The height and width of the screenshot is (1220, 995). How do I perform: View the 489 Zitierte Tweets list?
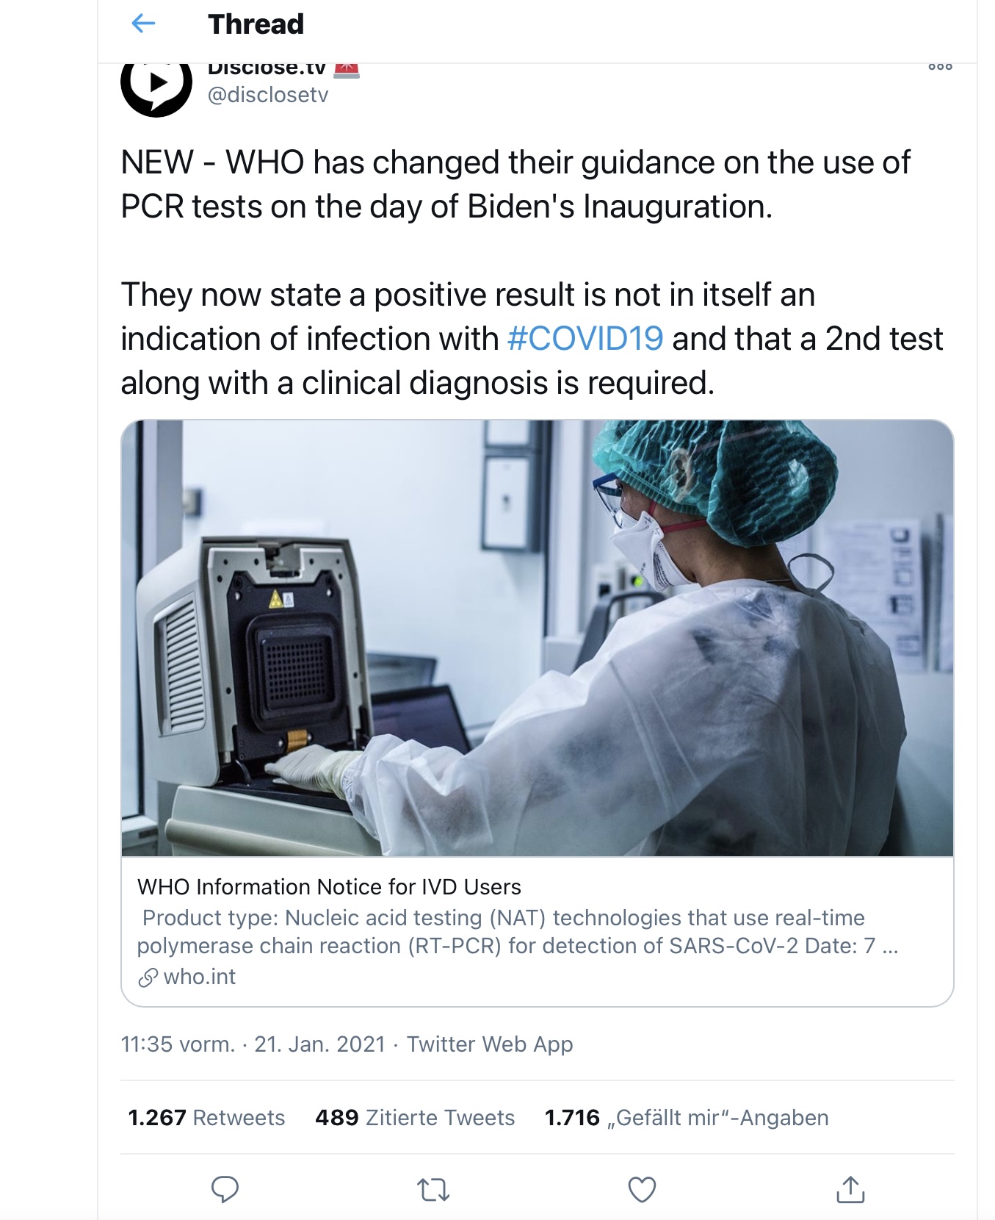(x=415, y=1118)
